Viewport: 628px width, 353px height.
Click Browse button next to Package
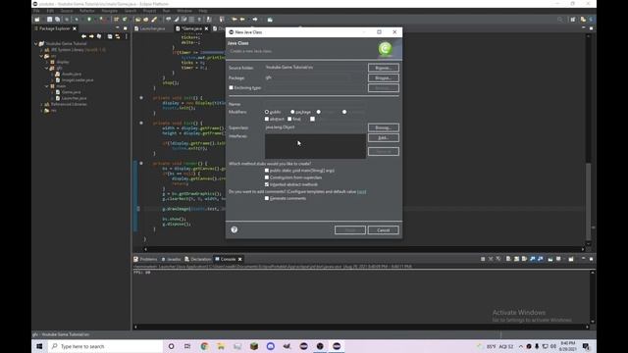(384, 77)
